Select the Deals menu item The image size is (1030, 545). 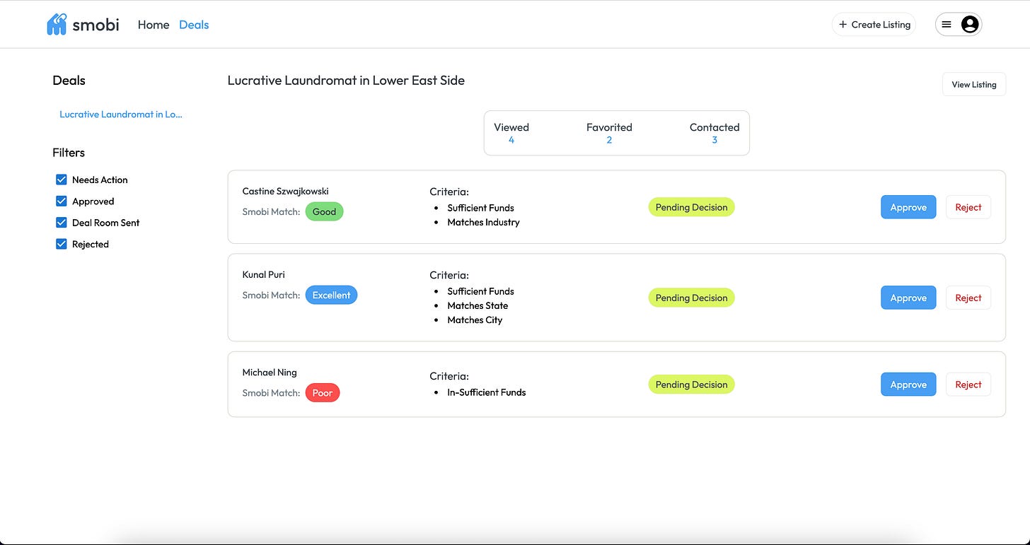[194, 24]
